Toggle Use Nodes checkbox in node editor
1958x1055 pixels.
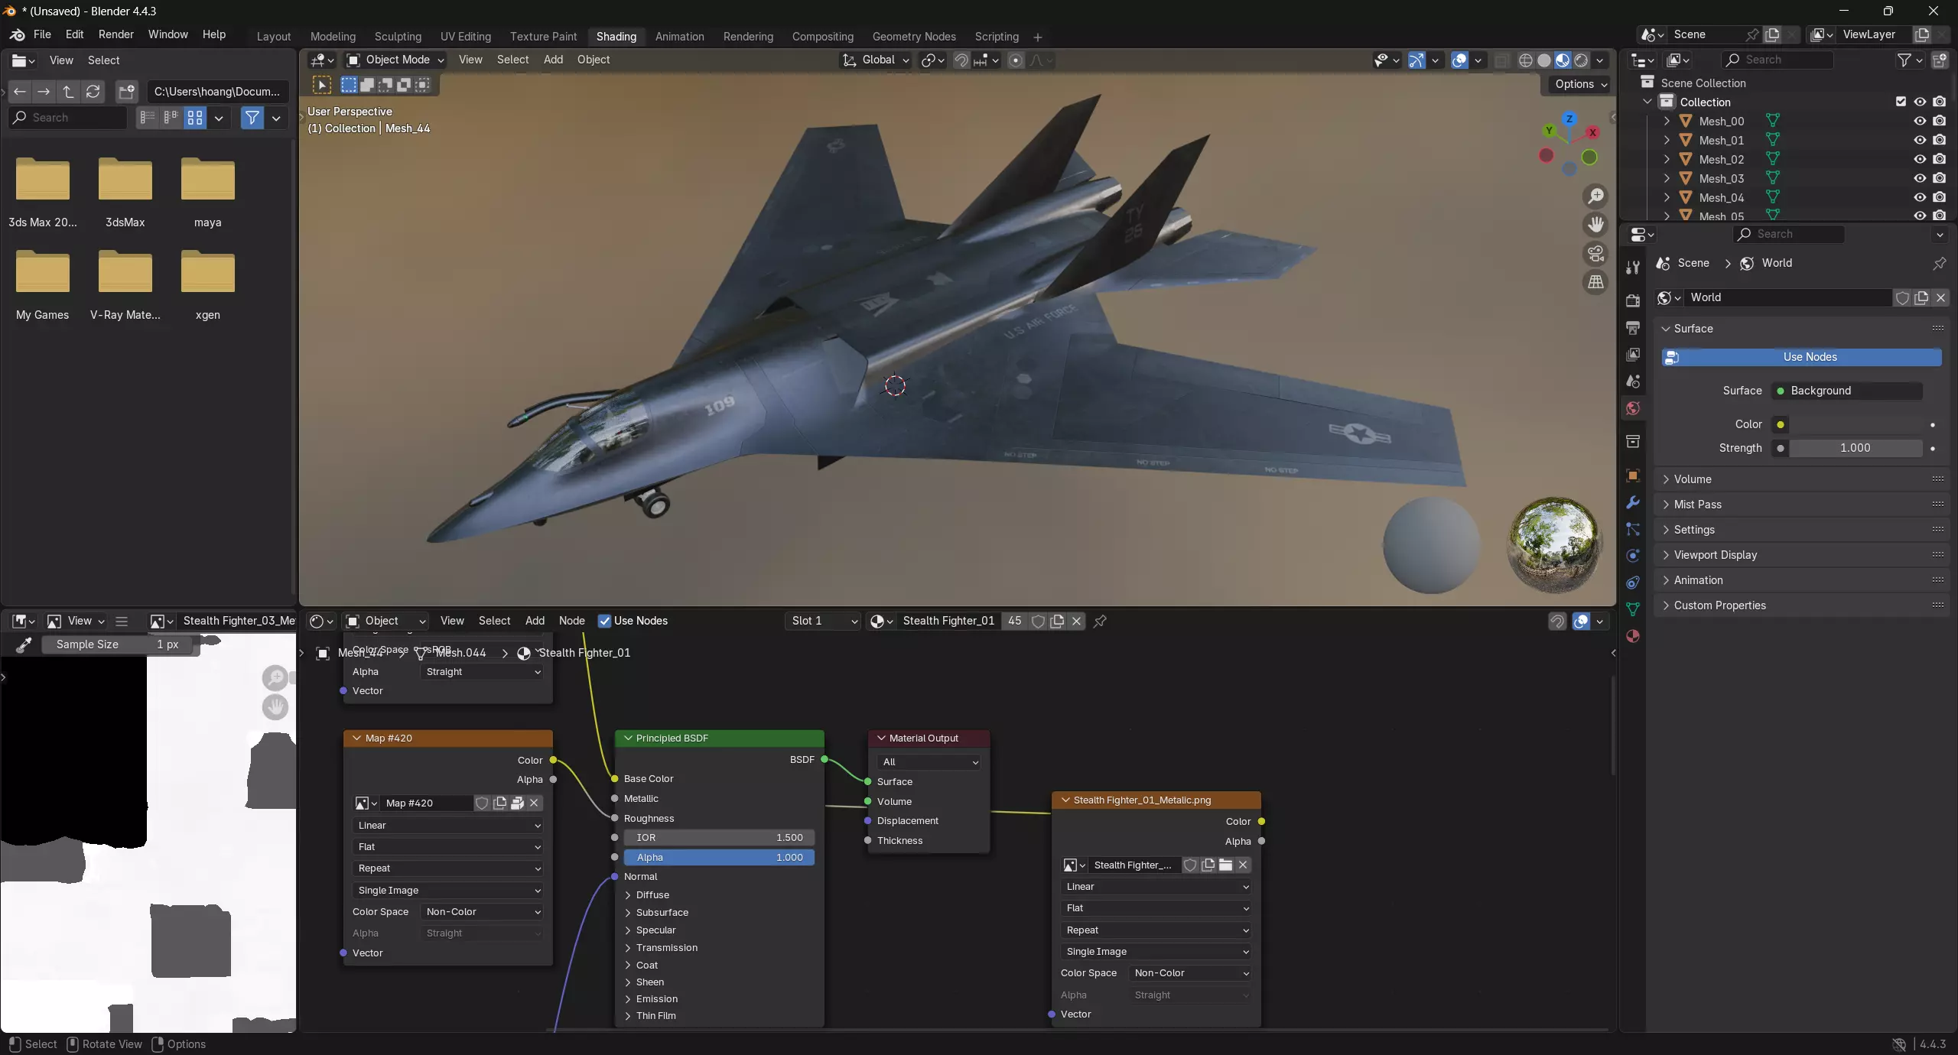pyautogui.click(x=604, y=621)
